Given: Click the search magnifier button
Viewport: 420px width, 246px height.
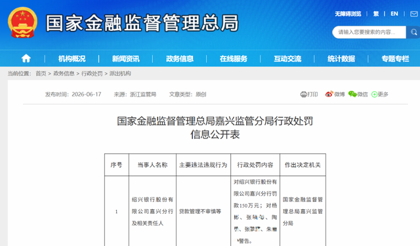Looking at the screenshot, I should (x=413, y=32).
